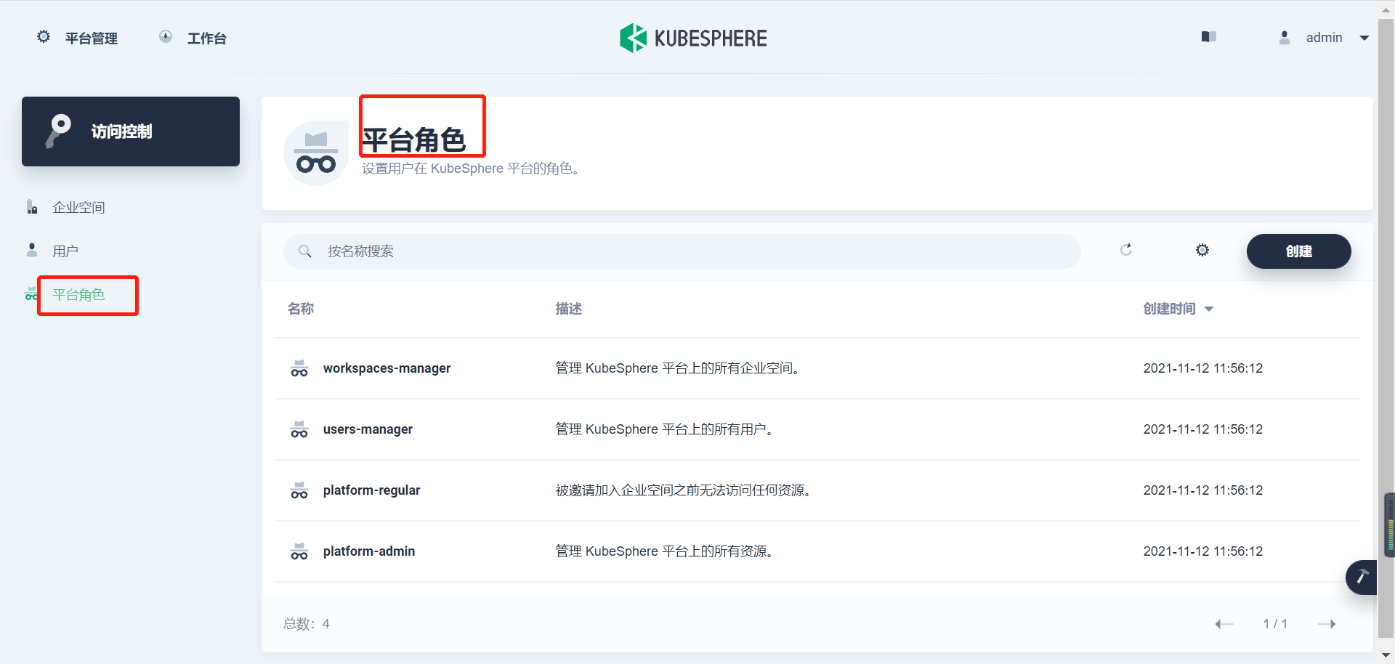This screenshot has width=1395, height=664.
Task: Click the 总数: 4 total count
Action: tap(306, 624)
